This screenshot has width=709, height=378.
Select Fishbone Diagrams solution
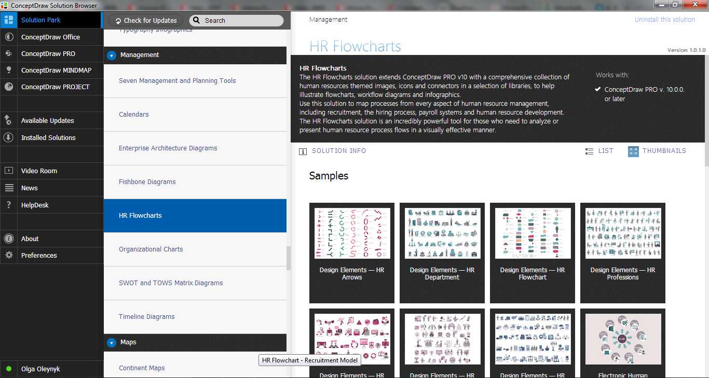tap(195, 182)
